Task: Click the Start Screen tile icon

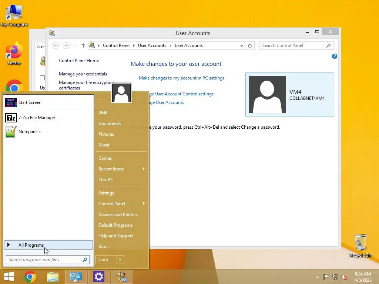Action: (x=11, y=102)
